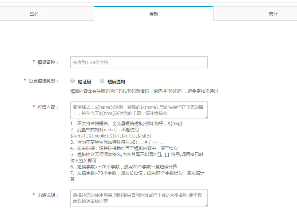Screen dimensions: 297x216
Task: Click the 短信模板类型 field label
Action: point(43,81)
